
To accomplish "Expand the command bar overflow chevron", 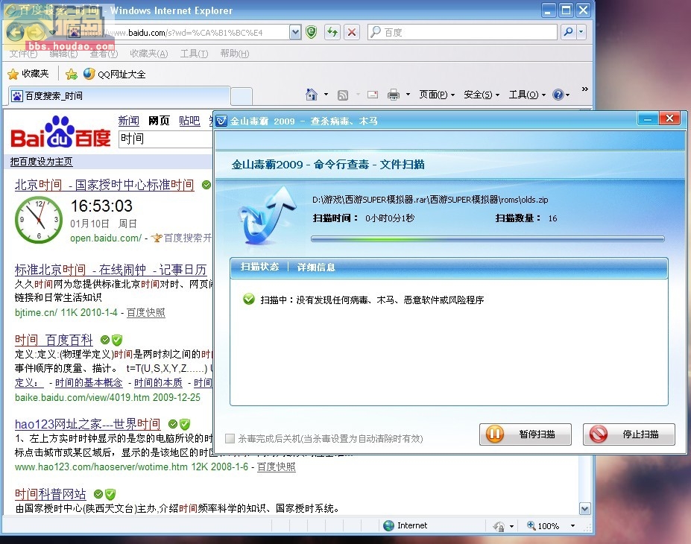I will (585, 89).
